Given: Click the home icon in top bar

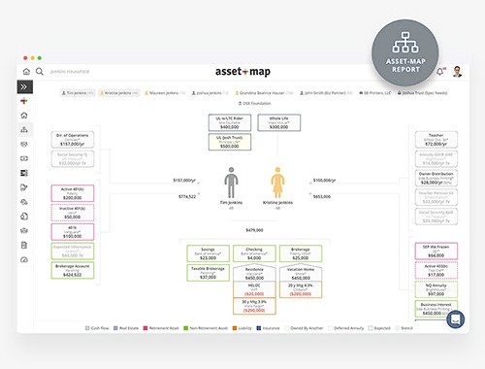Looking at the screenshot, I should point(26,71).
